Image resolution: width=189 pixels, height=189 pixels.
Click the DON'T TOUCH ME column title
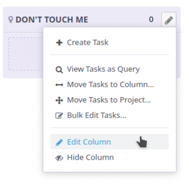(52, 20)
